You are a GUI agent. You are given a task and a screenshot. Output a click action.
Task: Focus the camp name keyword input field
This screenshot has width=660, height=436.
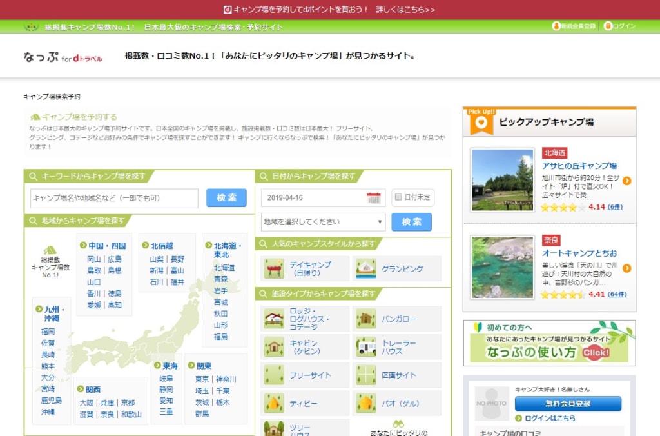pyautogui.click(x=114, y=198)
